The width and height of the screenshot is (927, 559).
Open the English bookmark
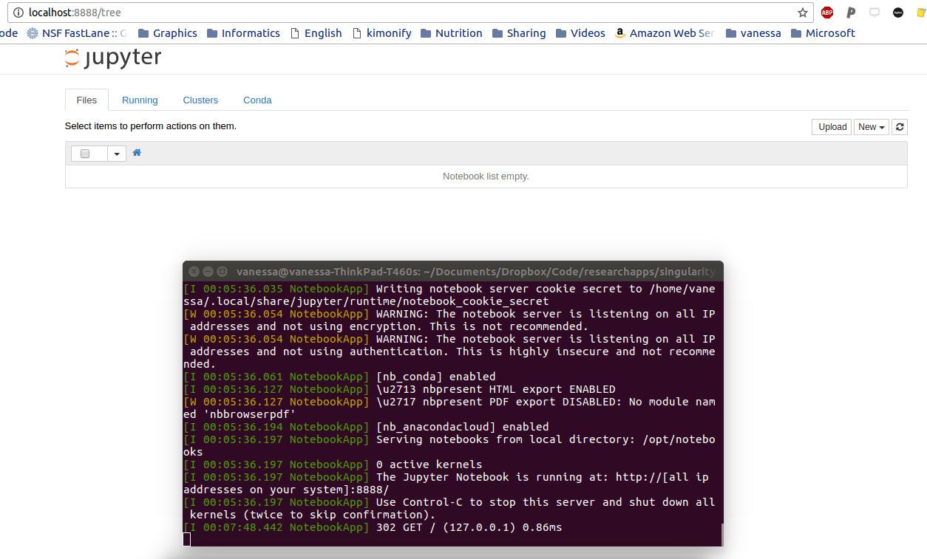(316, 33)
